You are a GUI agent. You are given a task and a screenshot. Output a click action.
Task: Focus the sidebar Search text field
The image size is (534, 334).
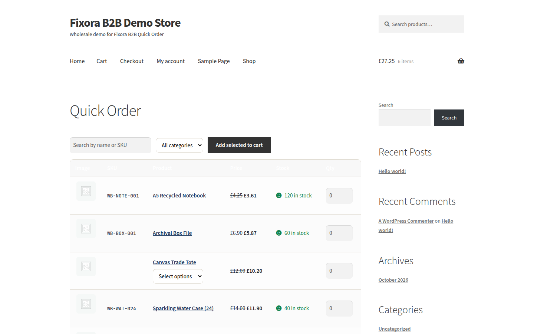(404, 118)
